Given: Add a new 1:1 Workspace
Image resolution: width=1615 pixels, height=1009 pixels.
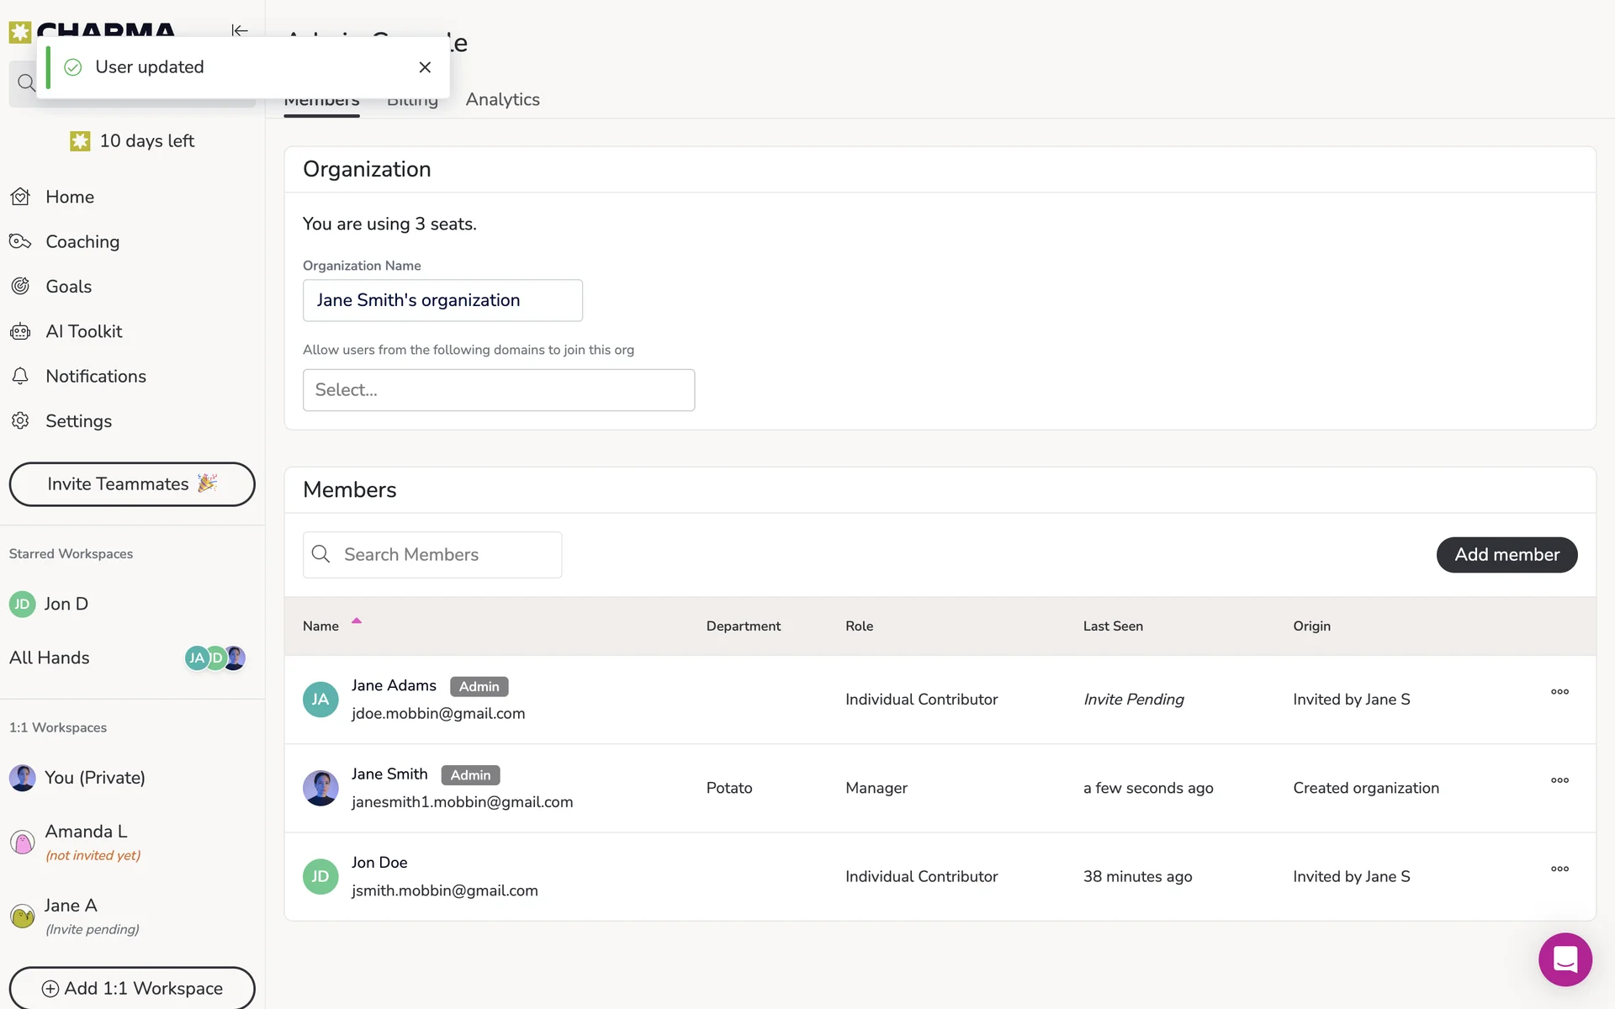Looking at the screenshot, I should [x=132, y=988].
